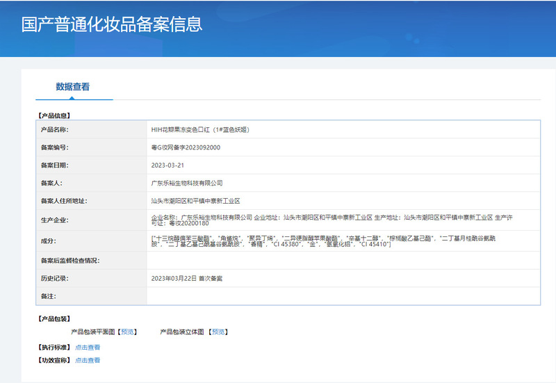This screenshot has width=556, height=383.
Task: Click the 预览 link for 产品包装立体图
Action: [219, 332]
